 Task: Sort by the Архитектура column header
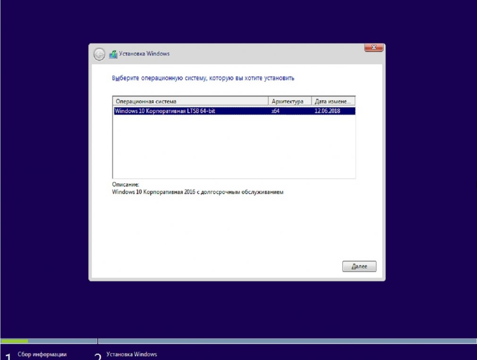click(x=290, y=101)
